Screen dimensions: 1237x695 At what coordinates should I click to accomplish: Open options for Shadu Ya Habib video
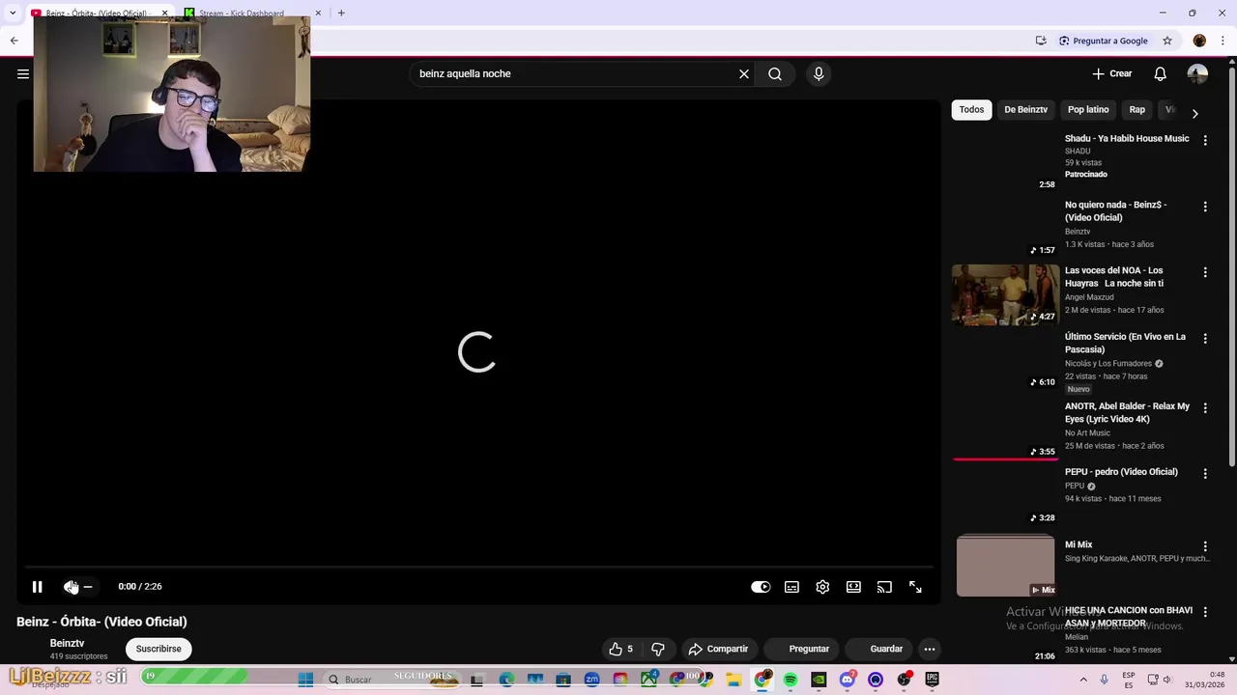[x=1205, y=140]
